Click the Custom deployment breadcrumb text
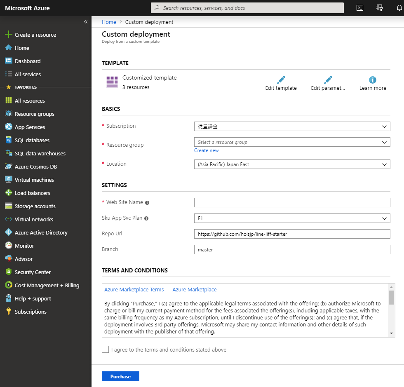404x387 pixels. [x=149, y=22]
